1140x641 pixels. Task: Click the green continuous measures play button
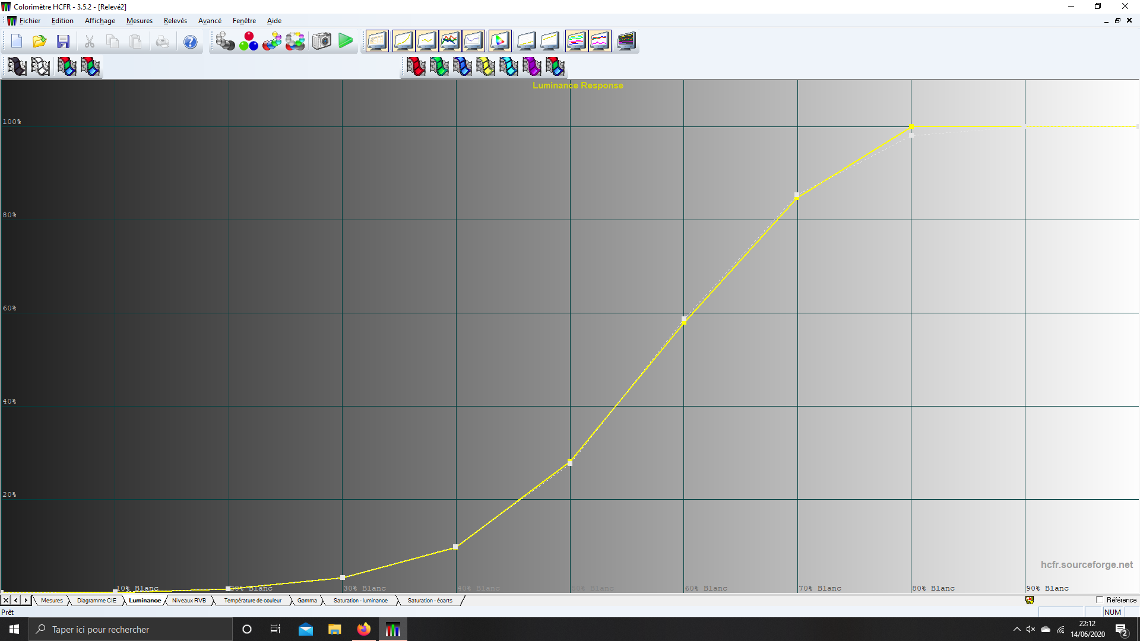[346, 41]
